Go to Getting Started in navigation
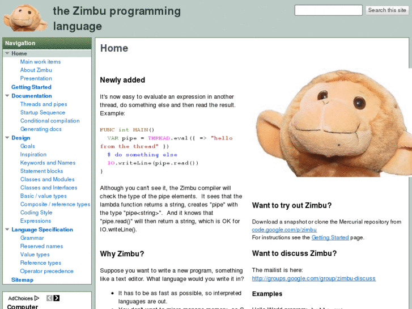This screenshot has height=309, width=412. [31, 87]
